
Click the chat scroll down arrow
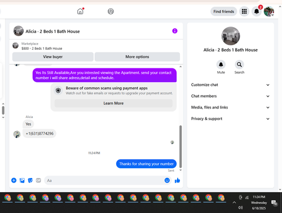180,170
